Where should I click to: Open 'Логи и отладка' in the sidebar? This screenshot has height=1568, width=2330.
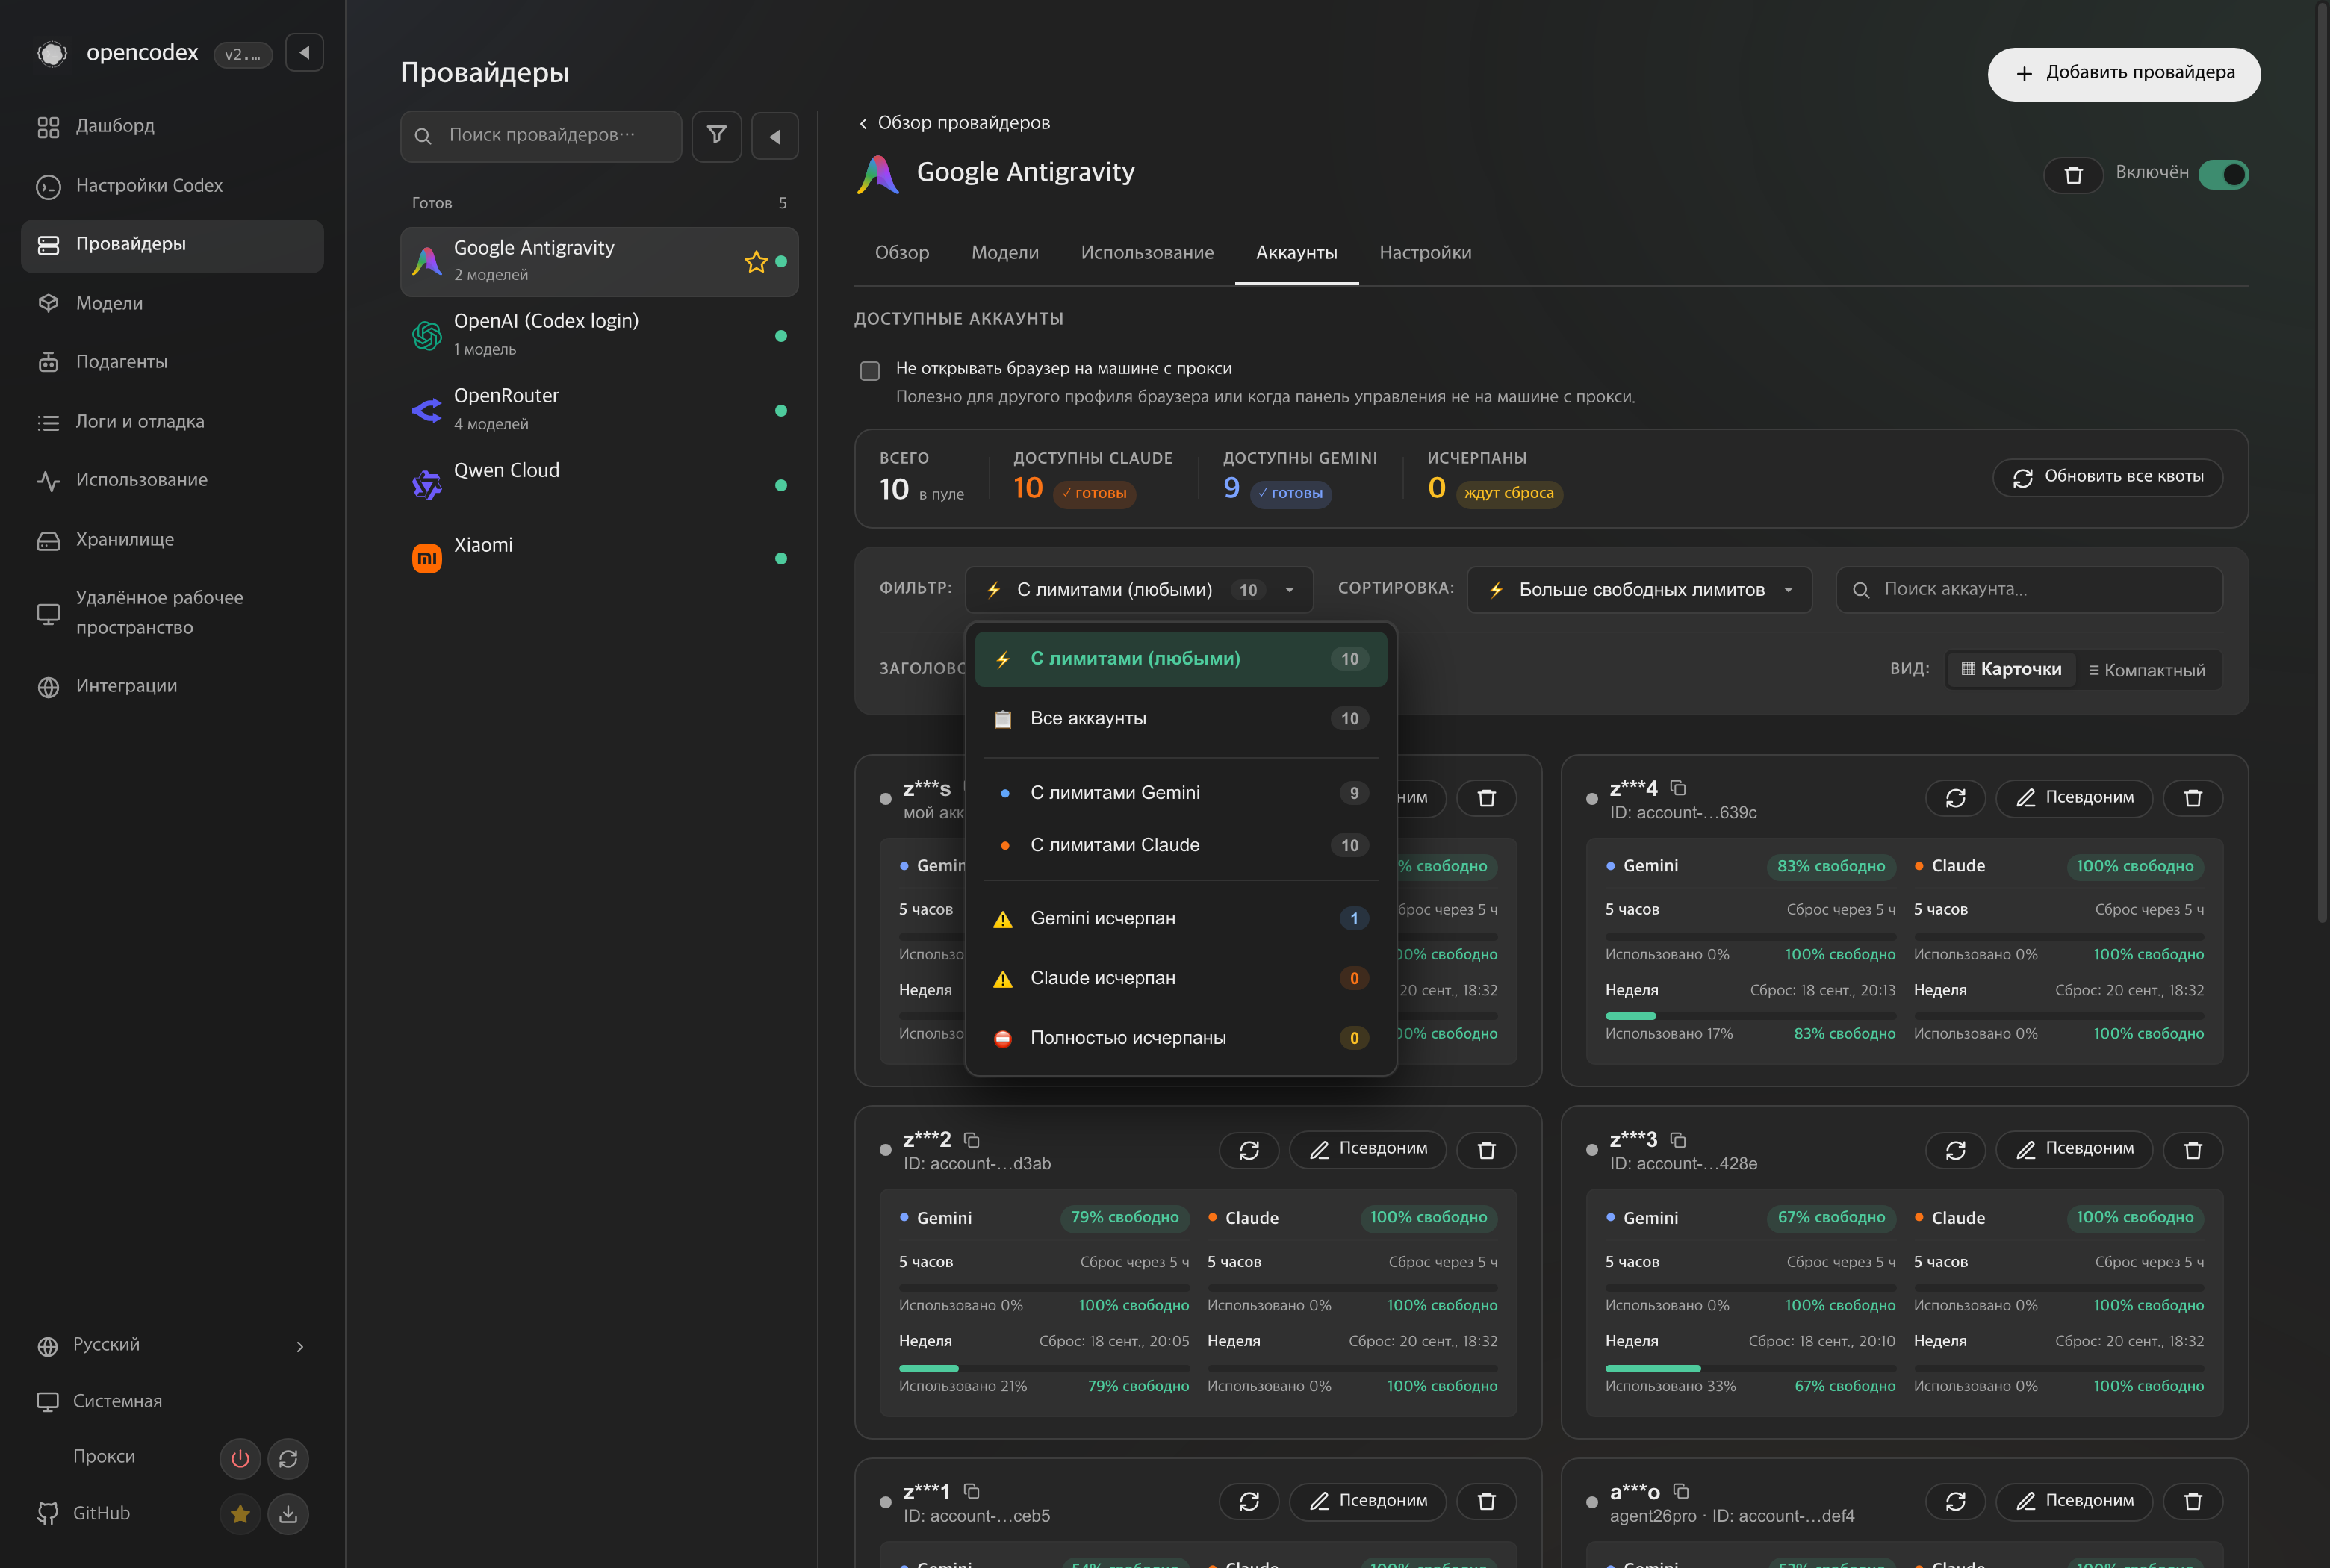(x=172, y=422)
